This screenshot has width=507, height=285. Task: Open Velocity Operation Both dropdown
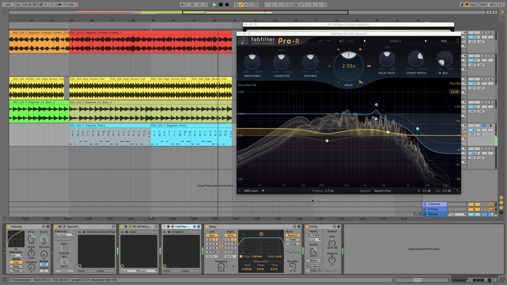pyautogui.click(x=16, y=255)
